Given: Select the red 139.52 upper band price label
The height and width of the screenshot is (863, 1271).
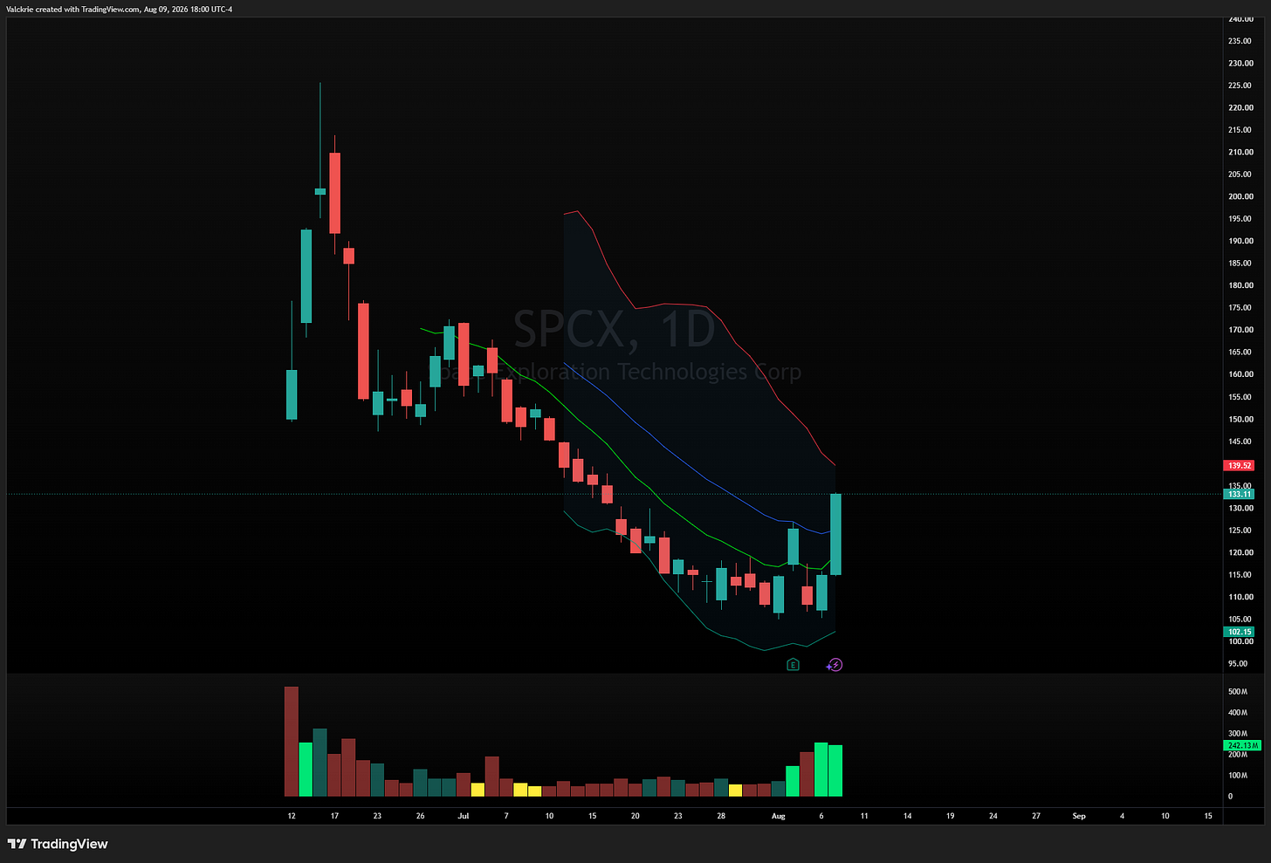Looking at the screenshot, I should (x=1240, y=466).
